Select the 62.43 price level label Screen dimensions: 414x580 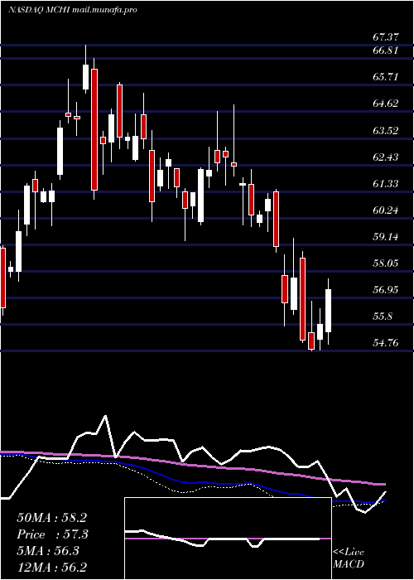pos(385,157)
